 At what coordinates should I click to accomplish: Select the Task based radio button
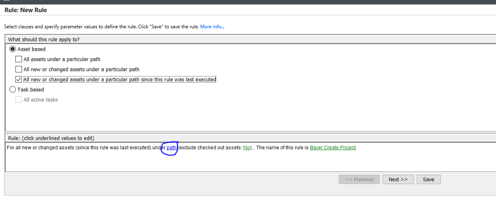13,89
